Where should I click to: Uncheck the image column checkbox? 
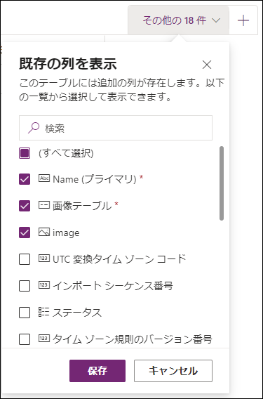25,233
